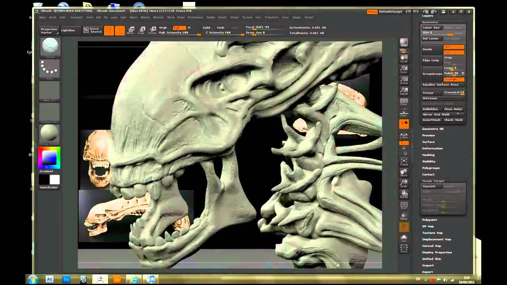This screenshot has width=507, height=285.
Task: Click the StoreMT button
Action: pyautogui.click(x=431, y=186)
